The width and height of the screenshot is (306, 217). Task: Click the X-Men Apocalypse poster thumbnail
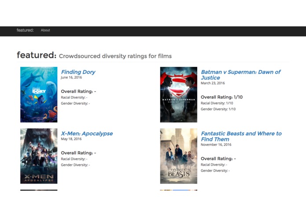[39, 156]
